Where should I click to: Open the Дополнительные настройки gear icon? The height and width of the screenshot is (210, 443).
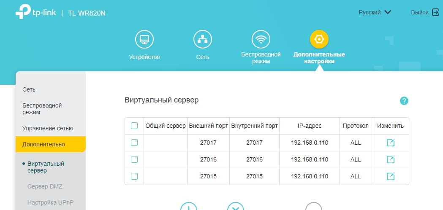(x=319, y=40)
